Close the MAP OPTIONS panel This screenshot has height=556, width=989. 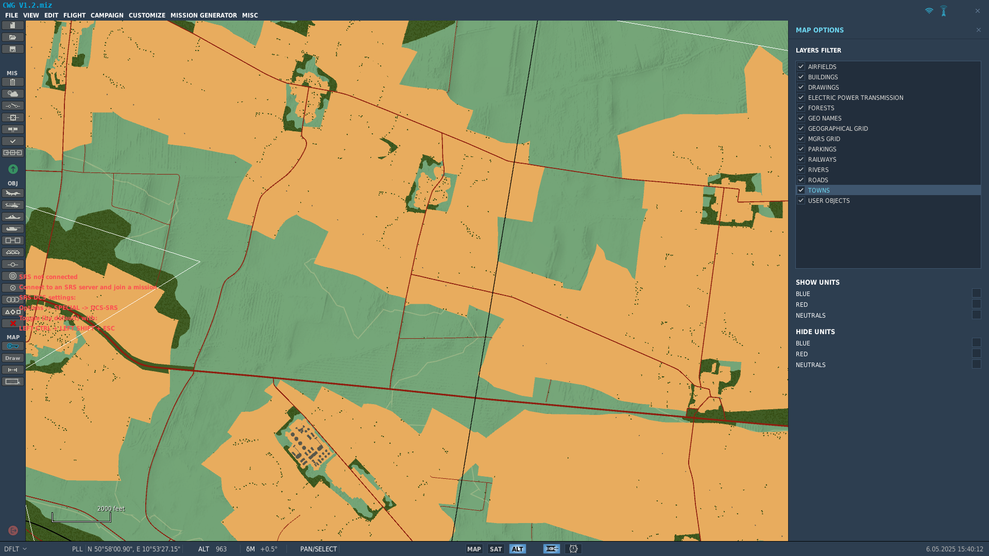(x=978, y=30)
